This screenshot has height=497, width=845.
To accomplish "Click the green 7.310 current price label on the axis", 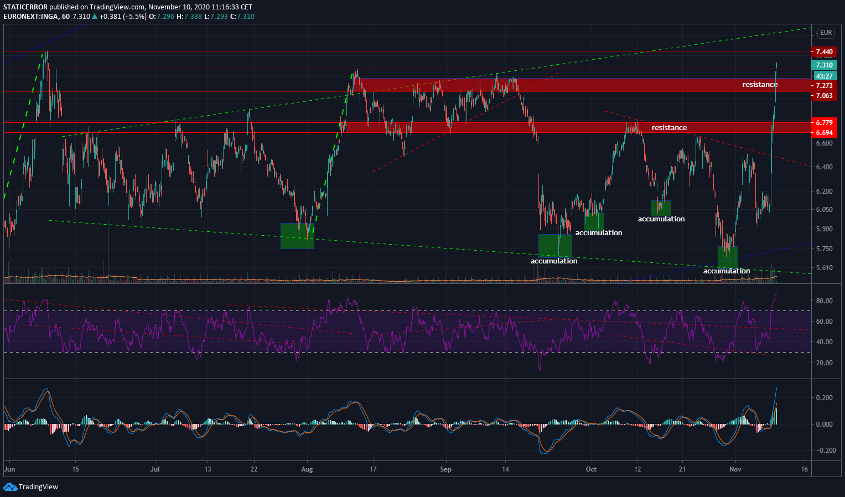I will click(824, 65).
